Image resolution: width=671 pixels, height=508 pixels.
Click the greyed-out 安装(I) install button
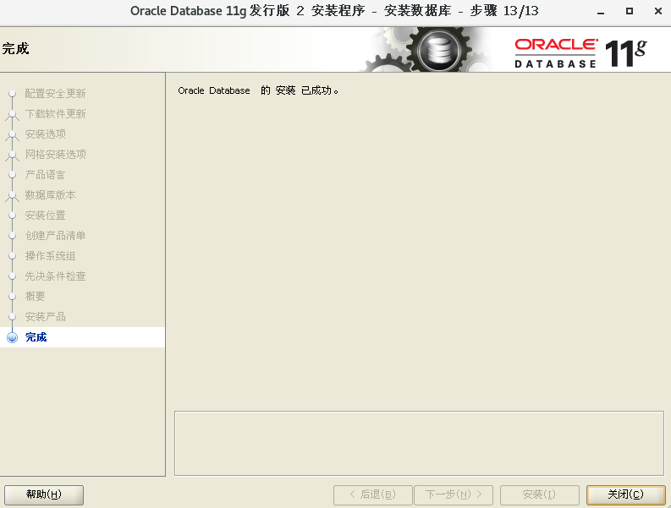(x=539, y=494)
